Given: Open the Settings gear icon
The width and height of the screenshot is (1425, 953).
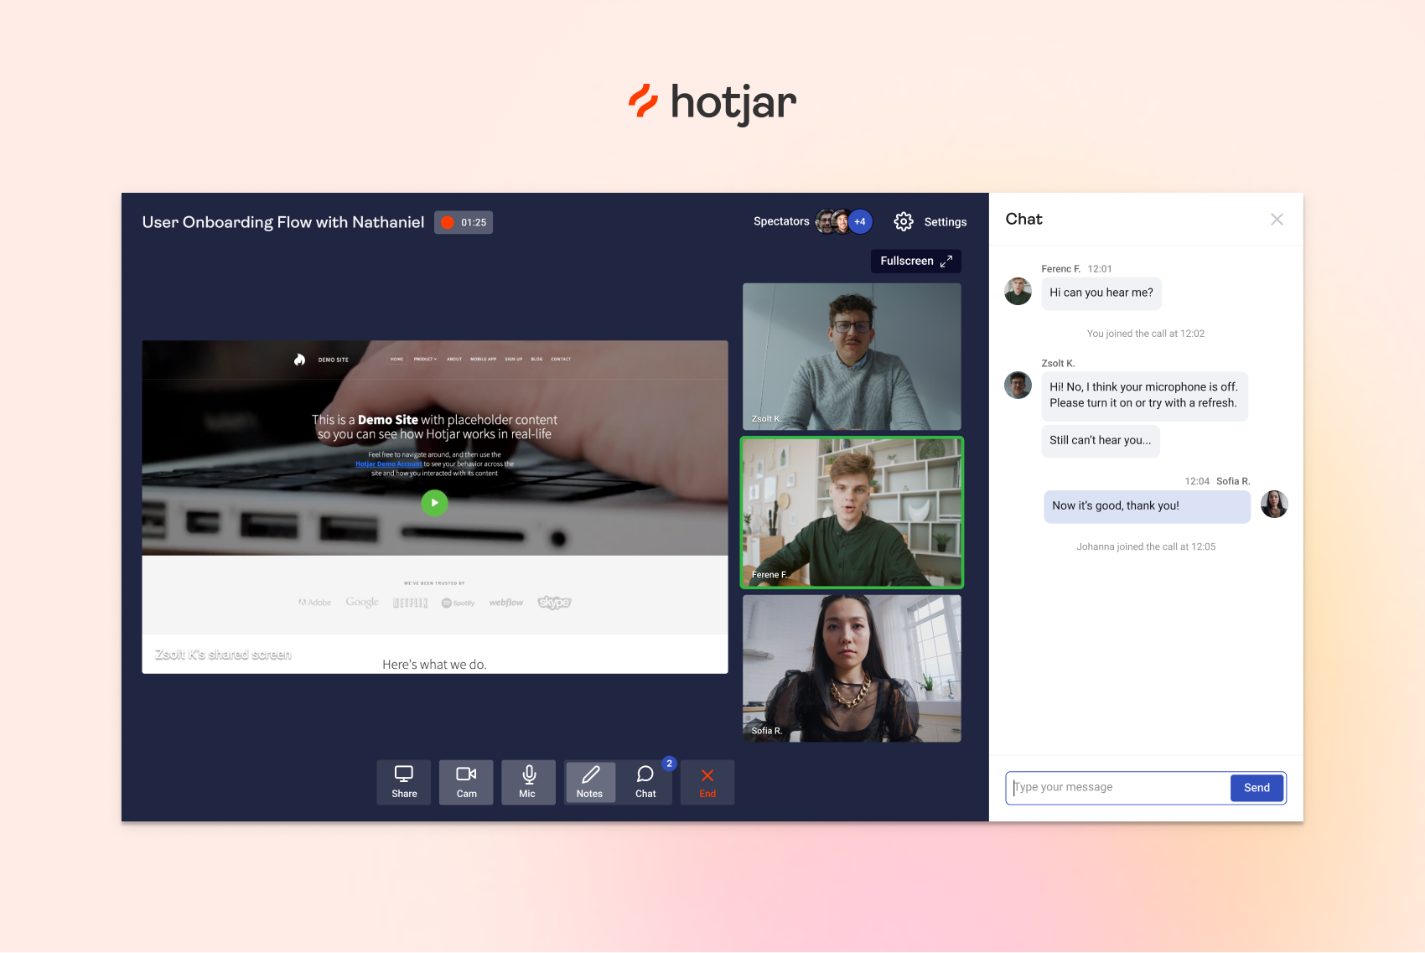Looking at the screenshot, I should click(904, 221).
